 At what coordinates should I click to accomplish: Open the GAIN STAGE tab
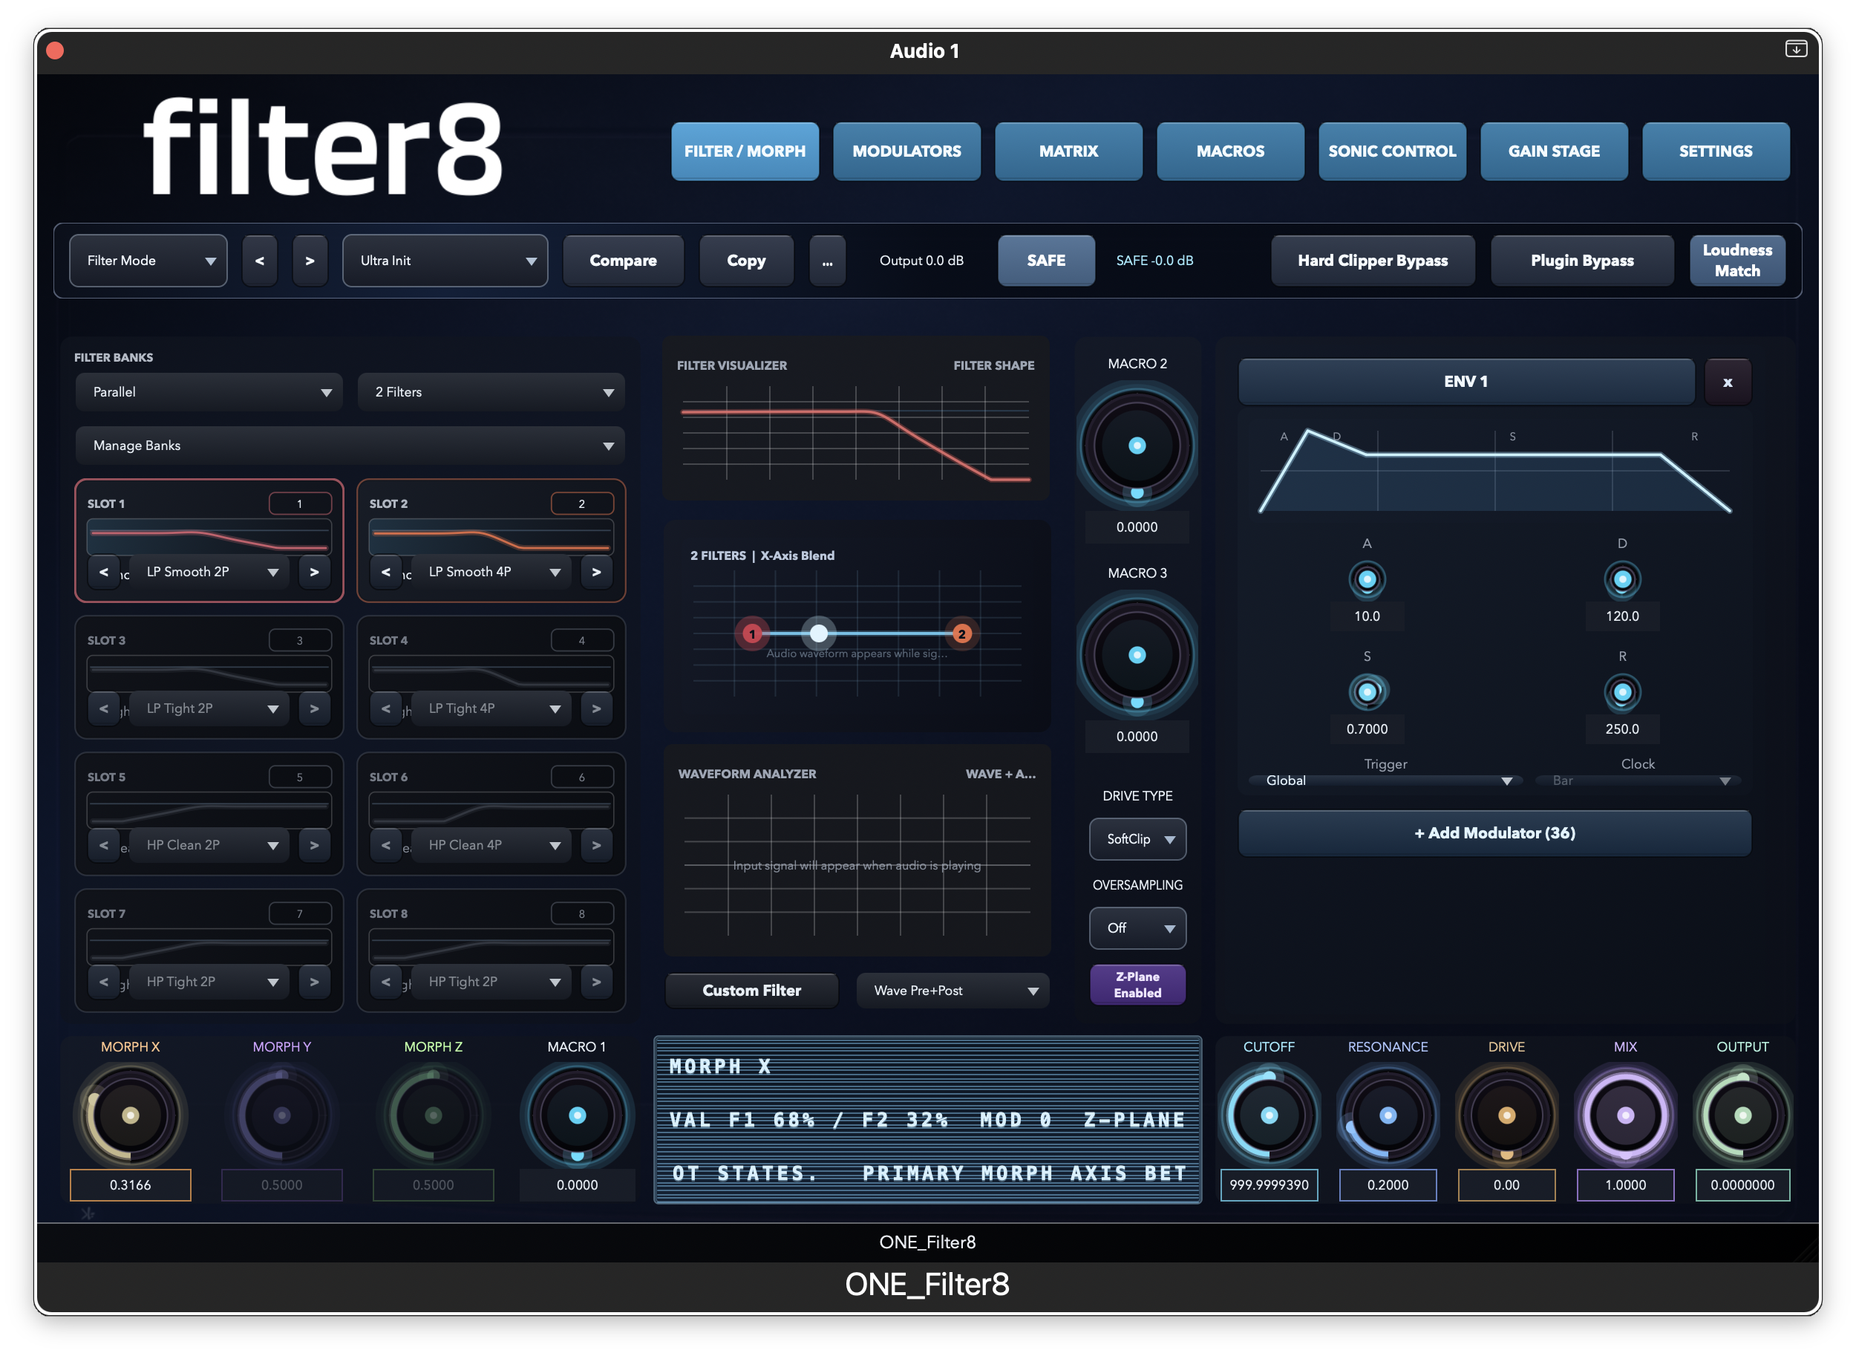[1553, 151]
